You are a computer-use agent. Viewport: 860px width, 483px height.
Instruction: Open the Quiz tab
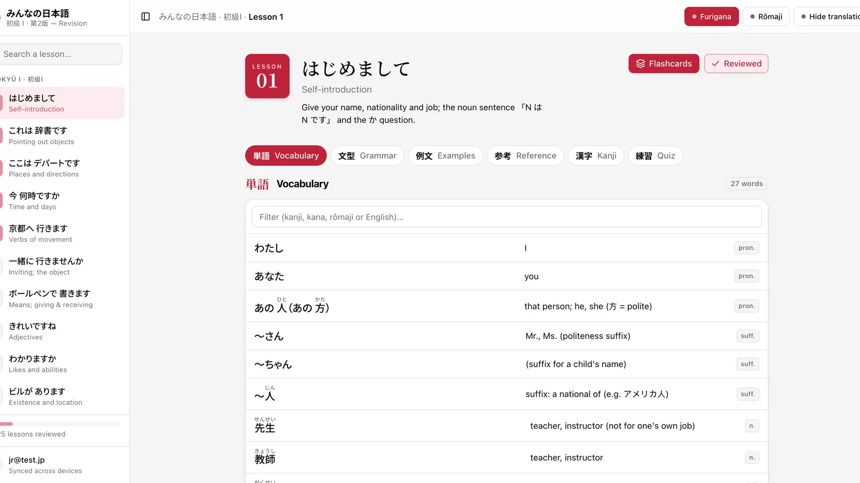pyautogui.click(x=655, y=156)
